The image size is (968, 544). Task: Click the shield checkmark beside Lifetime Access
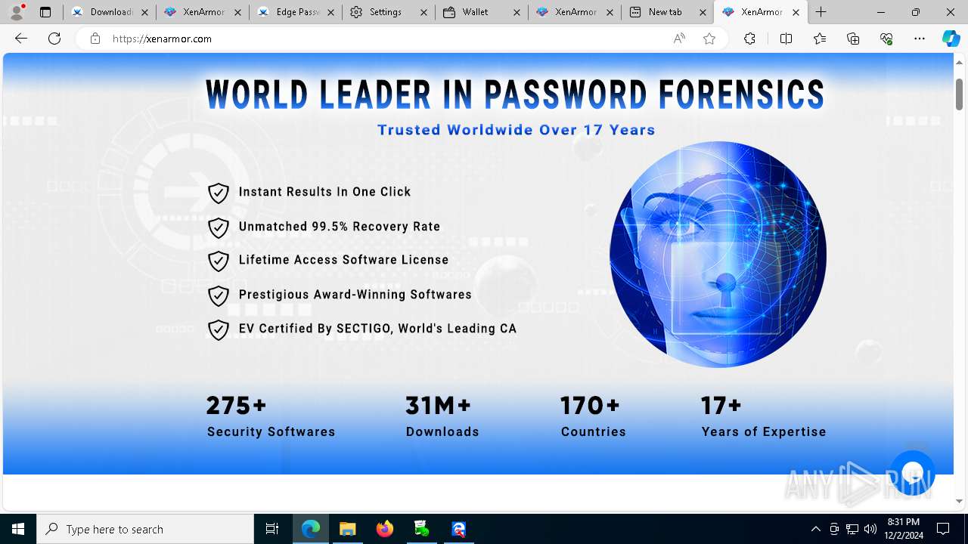point(219,261)
